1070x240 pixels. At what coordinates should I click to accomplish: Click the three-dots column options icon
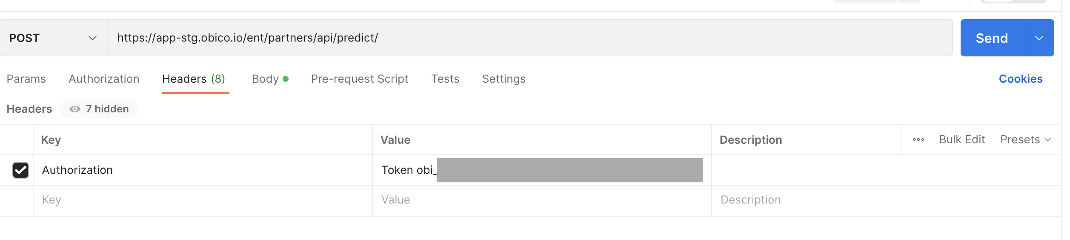coord(918,140)
